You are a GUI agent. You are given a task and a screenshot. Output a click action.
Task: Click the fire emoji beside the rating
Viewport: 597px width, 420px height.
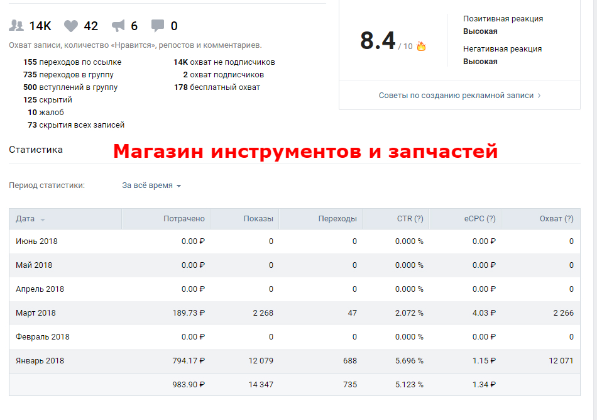pos(421,46)
